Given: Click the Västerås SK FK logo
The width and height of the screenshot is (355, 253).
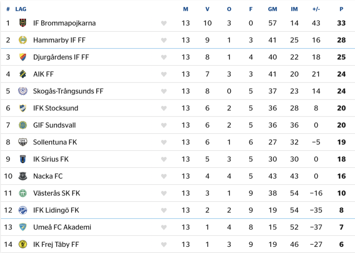Looking at the screenshot, I should coord(23,193).
